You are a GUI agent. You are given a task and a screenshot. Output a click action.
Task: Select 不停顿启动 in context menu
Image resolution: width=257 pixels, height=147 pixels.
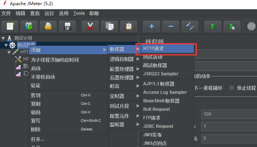[68, 77]
